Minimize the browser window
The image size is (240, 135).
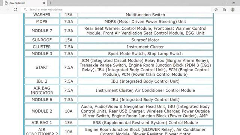coord(225,3)
